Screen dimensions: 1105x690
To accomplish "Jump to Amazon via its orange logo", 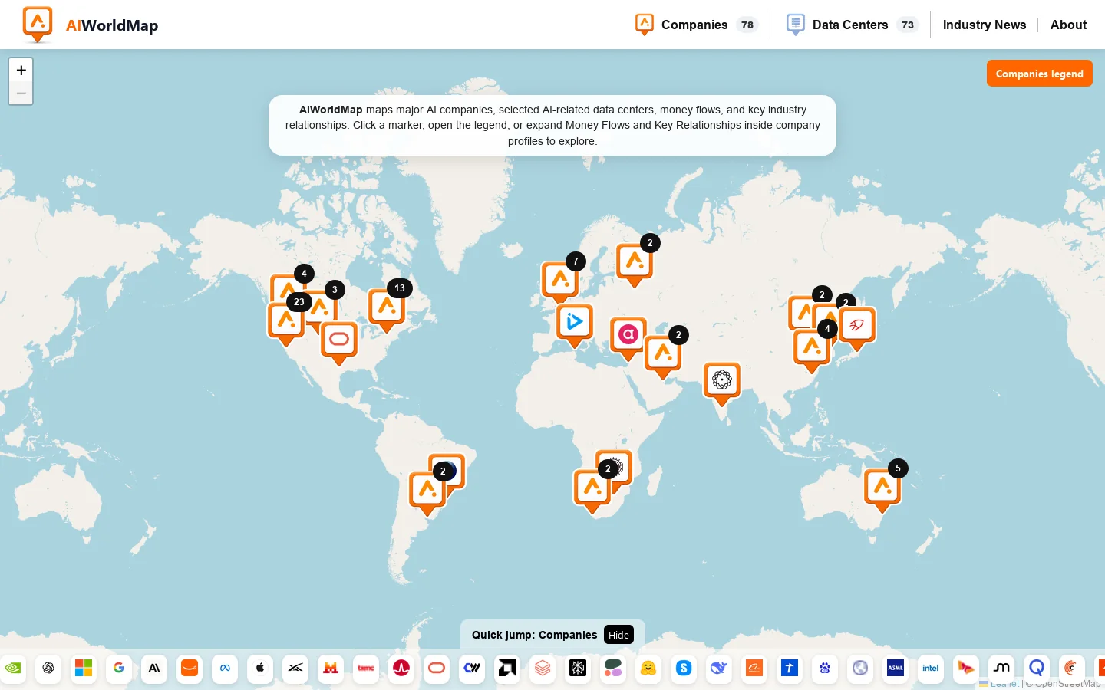I will point(190,668).
